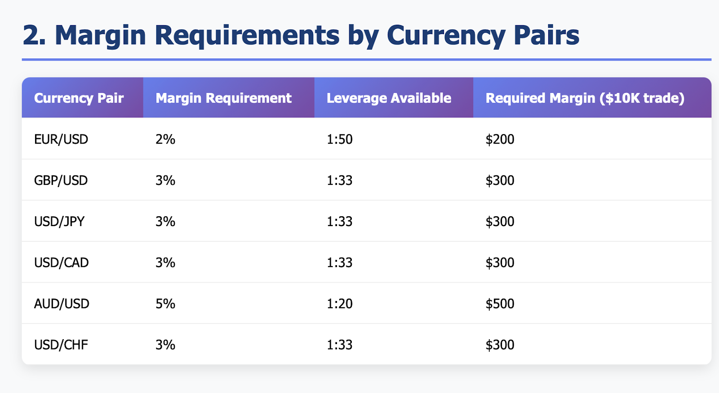Click the GBP/USD 1:33 leverage cell
Image resolution: width=719 pixels, height=393 pixels.
(340, 180)
